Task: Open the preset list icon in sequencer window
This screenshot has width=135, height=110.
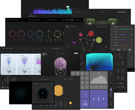Action: [x=8, y=20]
